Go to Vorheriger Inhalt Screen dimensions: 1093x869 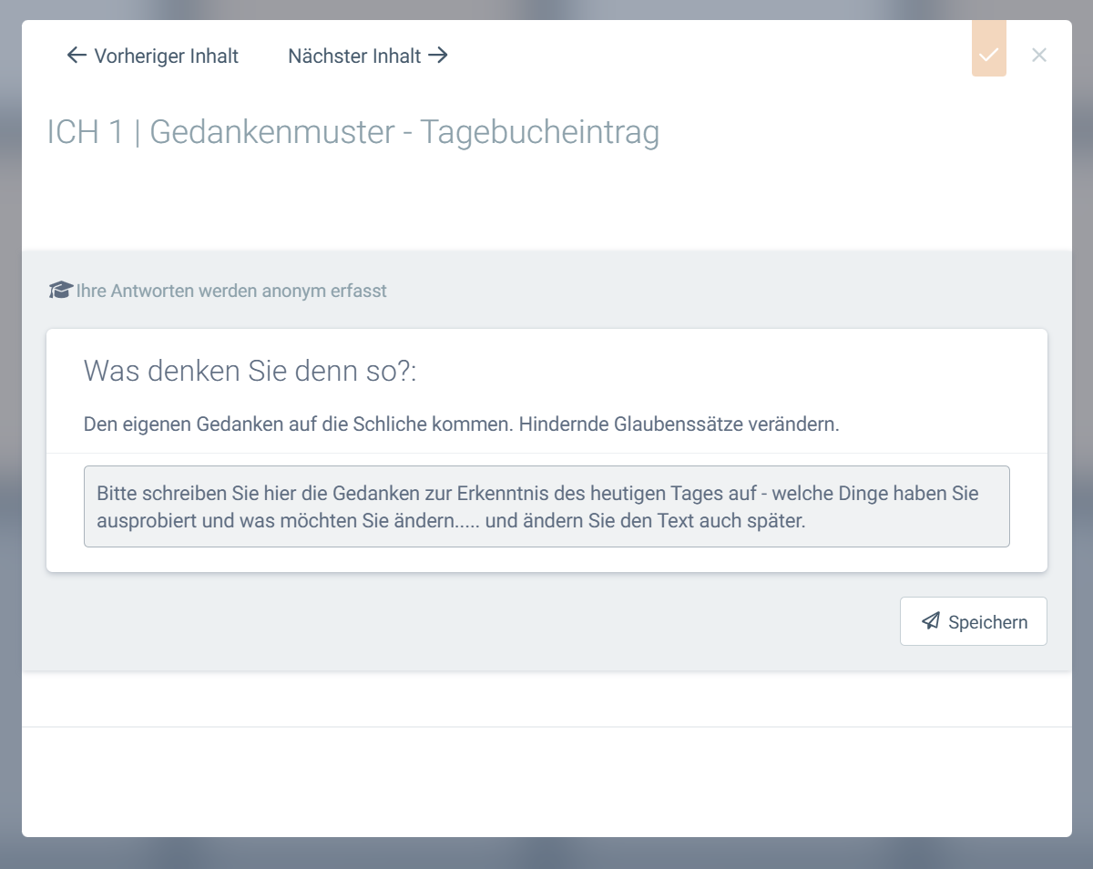(x=166, y=56)
